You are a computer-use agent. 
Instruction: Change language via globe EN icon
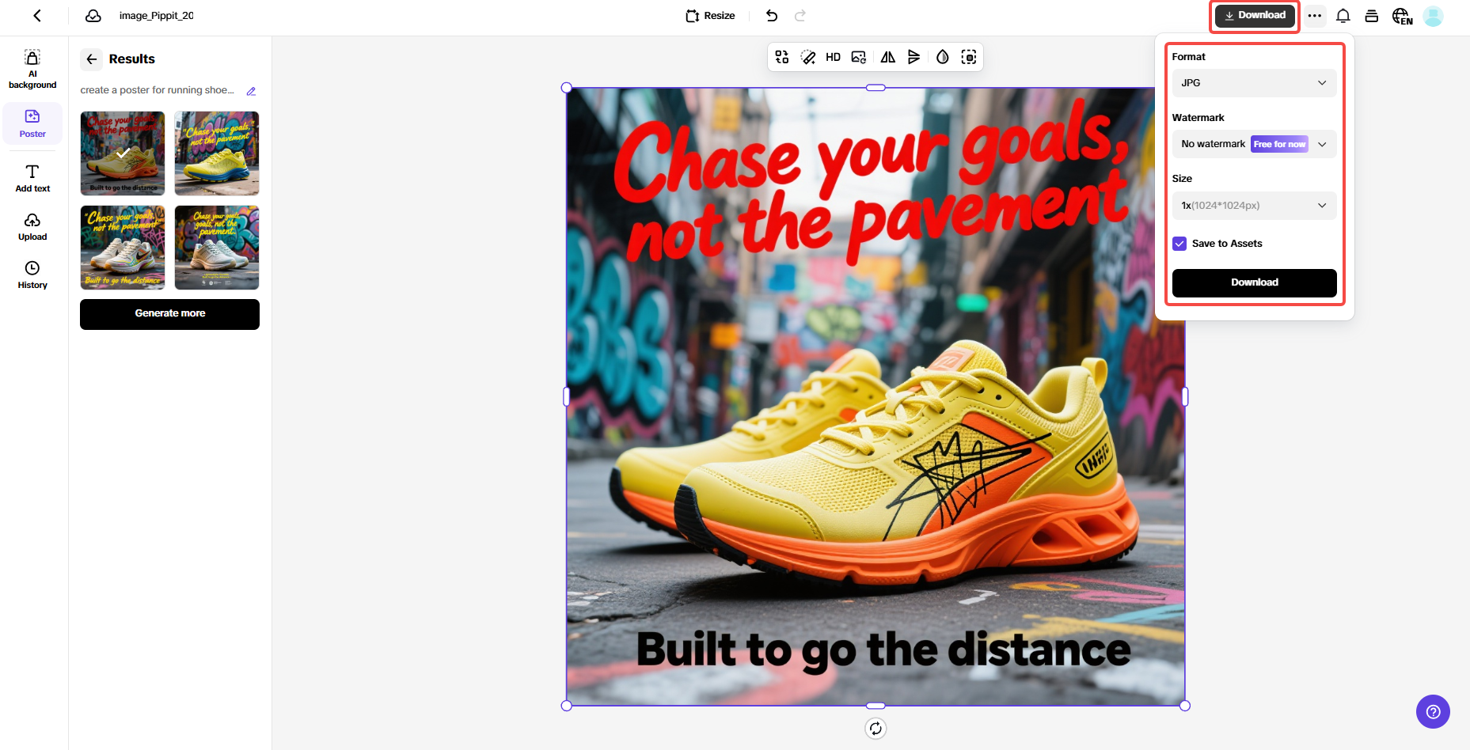pyautogui.click(x=1402, y=16)
